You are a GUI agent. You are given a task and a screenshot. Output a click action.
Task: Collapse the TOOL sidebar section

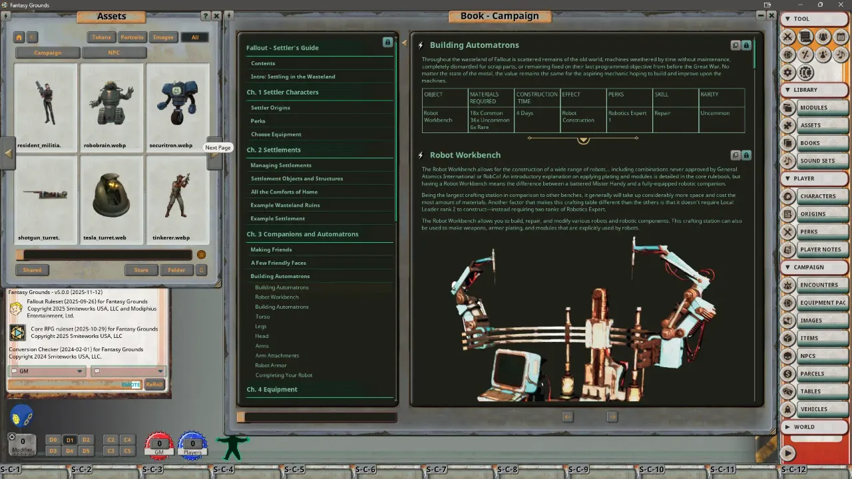point(815,19)
